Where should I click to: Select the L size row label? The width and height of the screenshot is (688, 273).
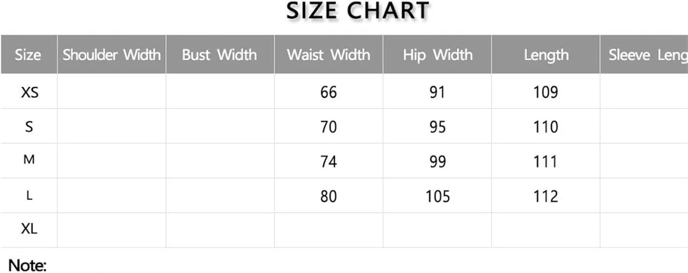(29, 196)
